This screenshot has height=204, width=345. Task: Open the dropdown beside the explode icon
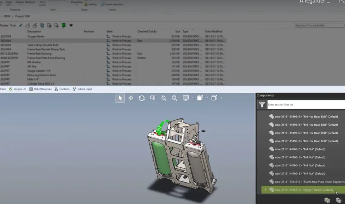point(207,98)
